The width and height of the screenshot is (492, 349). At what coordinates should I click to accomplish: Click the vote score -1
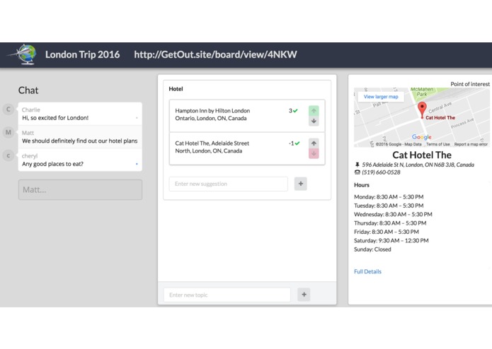[292, 143]
